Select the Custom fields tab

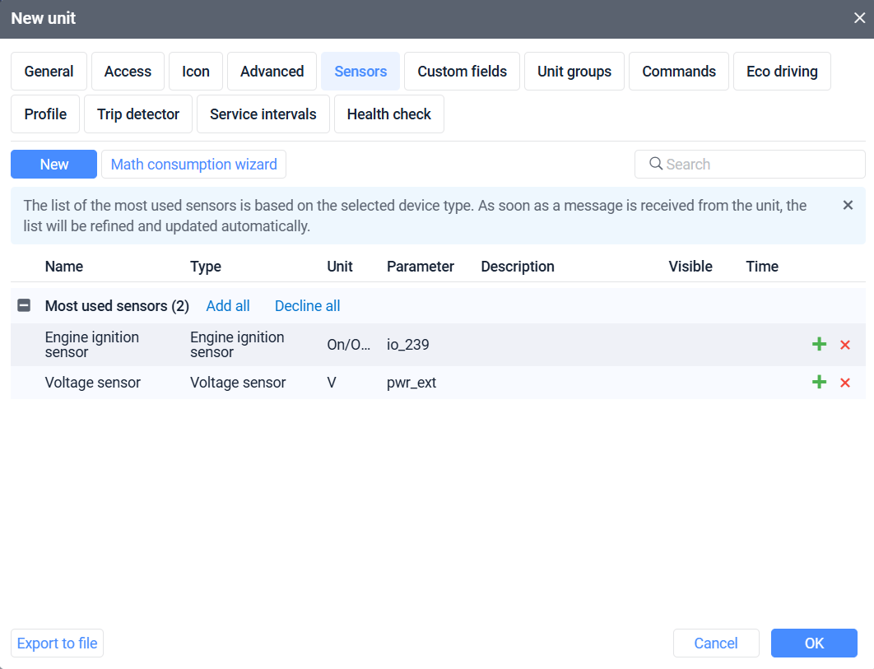click(x=462, y=72)
